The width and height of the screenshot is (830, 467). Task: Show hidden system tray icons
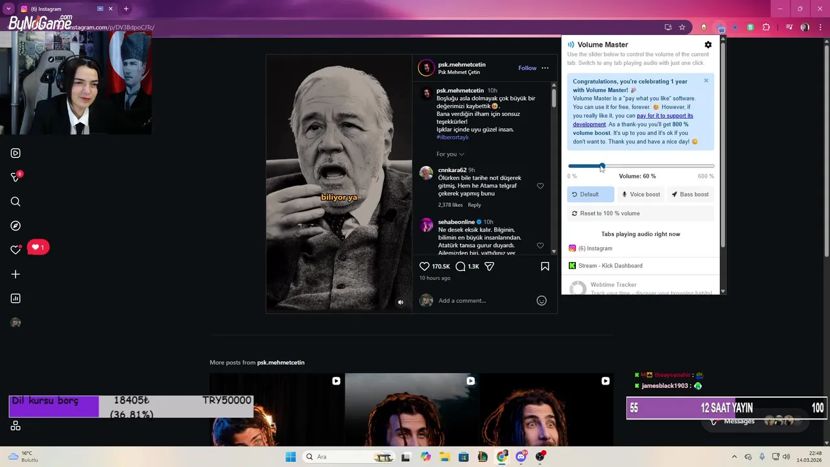734,457
